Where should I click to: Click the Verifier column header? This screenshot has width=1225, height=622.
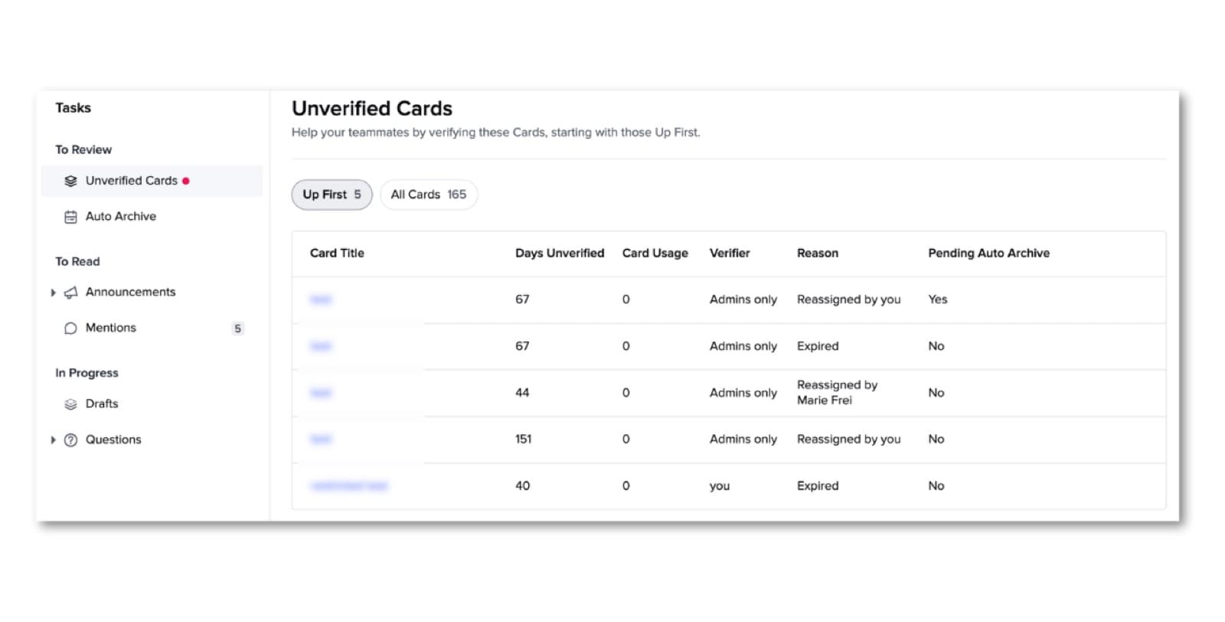pyautogui.click(x=730, y=253)
